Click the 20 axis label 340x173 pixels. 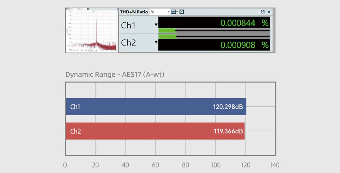point(95,165)
